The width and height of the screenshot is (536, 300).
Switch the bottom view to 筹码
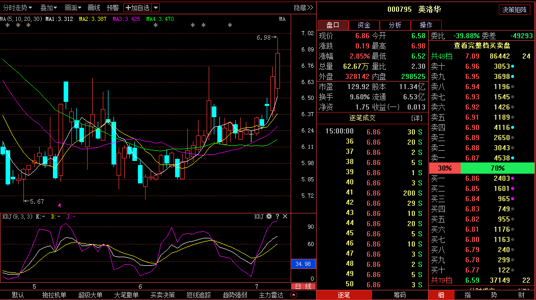400,295
